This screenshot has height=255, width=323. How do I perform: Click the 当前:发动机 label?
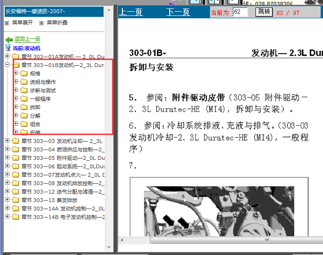[27, 48]
